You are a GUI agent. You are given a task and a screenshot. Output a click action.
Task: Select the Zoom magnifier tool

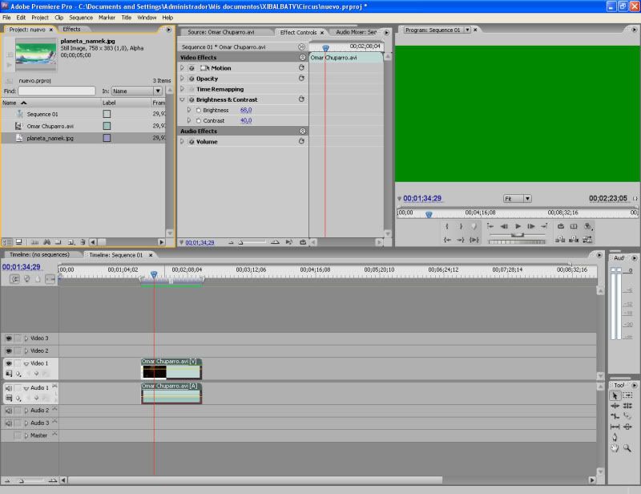point(627,448)
